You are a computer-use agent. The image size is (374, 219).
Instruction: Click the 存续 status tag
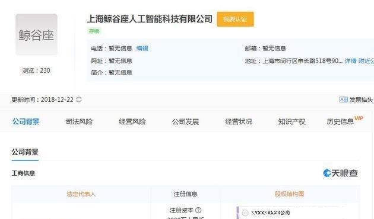94,31
